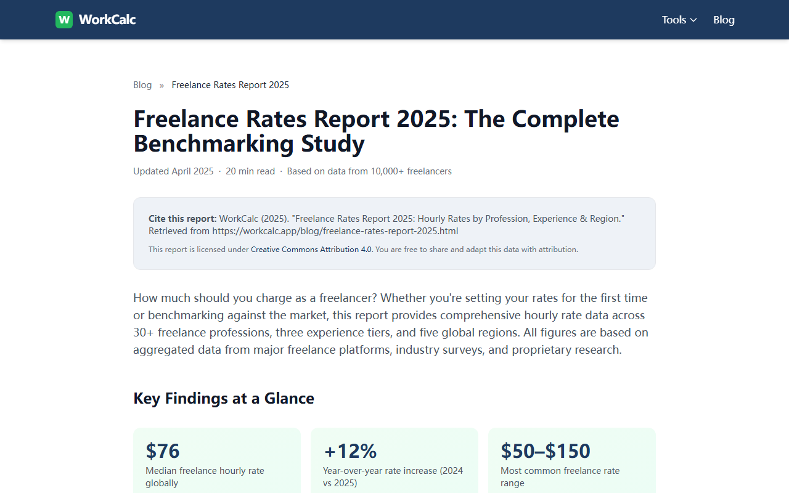Screen dimensions: 789x493
Task: Expand the Tools dropdown menu
Action: pyautogui.click(x=679, y=20)
